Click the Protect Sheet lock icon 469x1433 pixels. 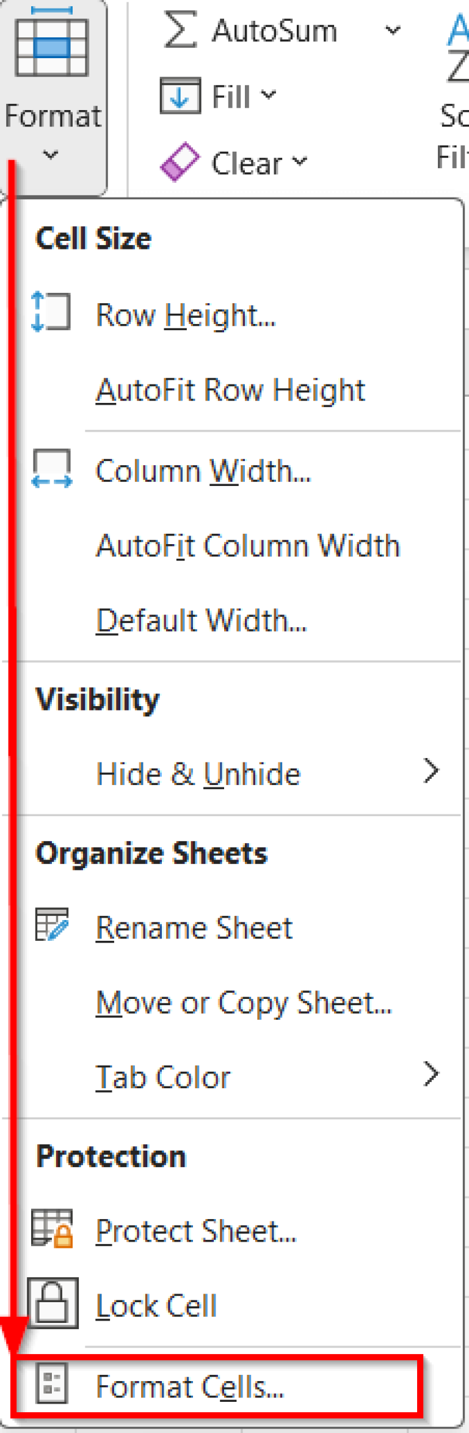click(51, 1229)
